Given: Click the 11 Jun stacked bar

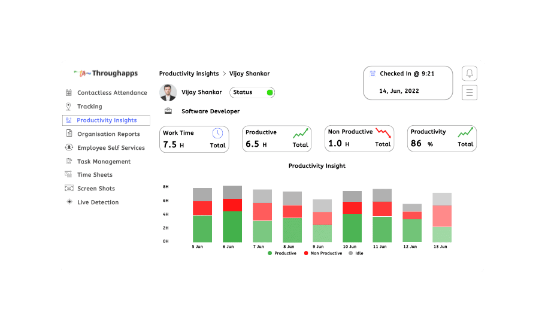Looking at the screenshot, I should tap(382, 215).
